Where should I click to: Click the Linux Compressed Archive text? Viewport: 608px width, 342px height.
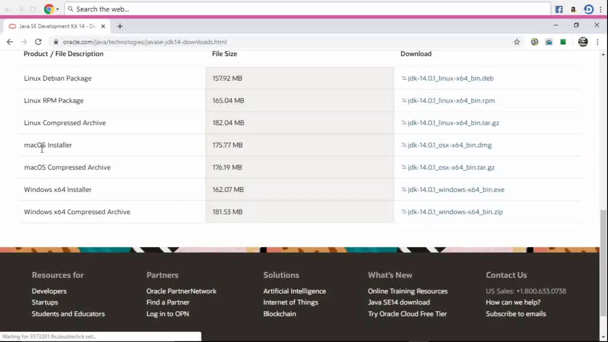pos(65,123)
